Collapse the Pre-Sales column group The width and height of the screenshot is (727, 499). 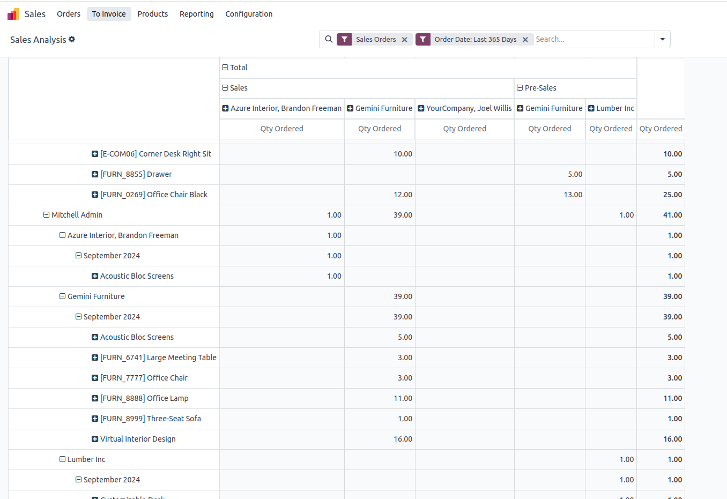[536, 88]
